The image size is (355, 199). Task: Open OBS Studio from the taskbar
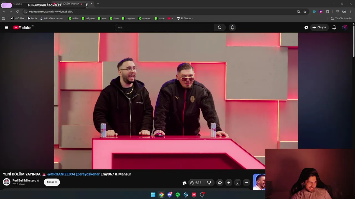point(202,195)
